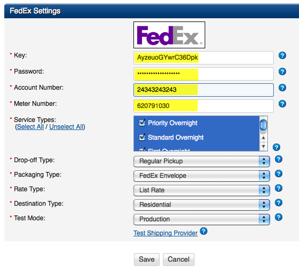The image size is (299, 274).
Task: Click the FedEx Settings header title
Action: point(35,11)
